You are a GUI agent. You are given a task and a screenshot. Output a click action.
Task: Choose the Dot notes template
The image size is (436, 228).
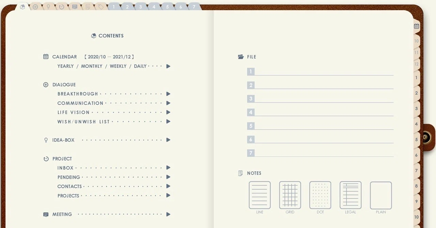pyautogui.click(x=320, y=195)
